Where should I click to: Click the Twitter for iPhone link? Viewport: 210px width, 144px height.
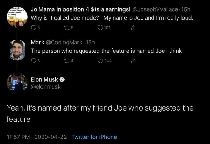[94, 137]
